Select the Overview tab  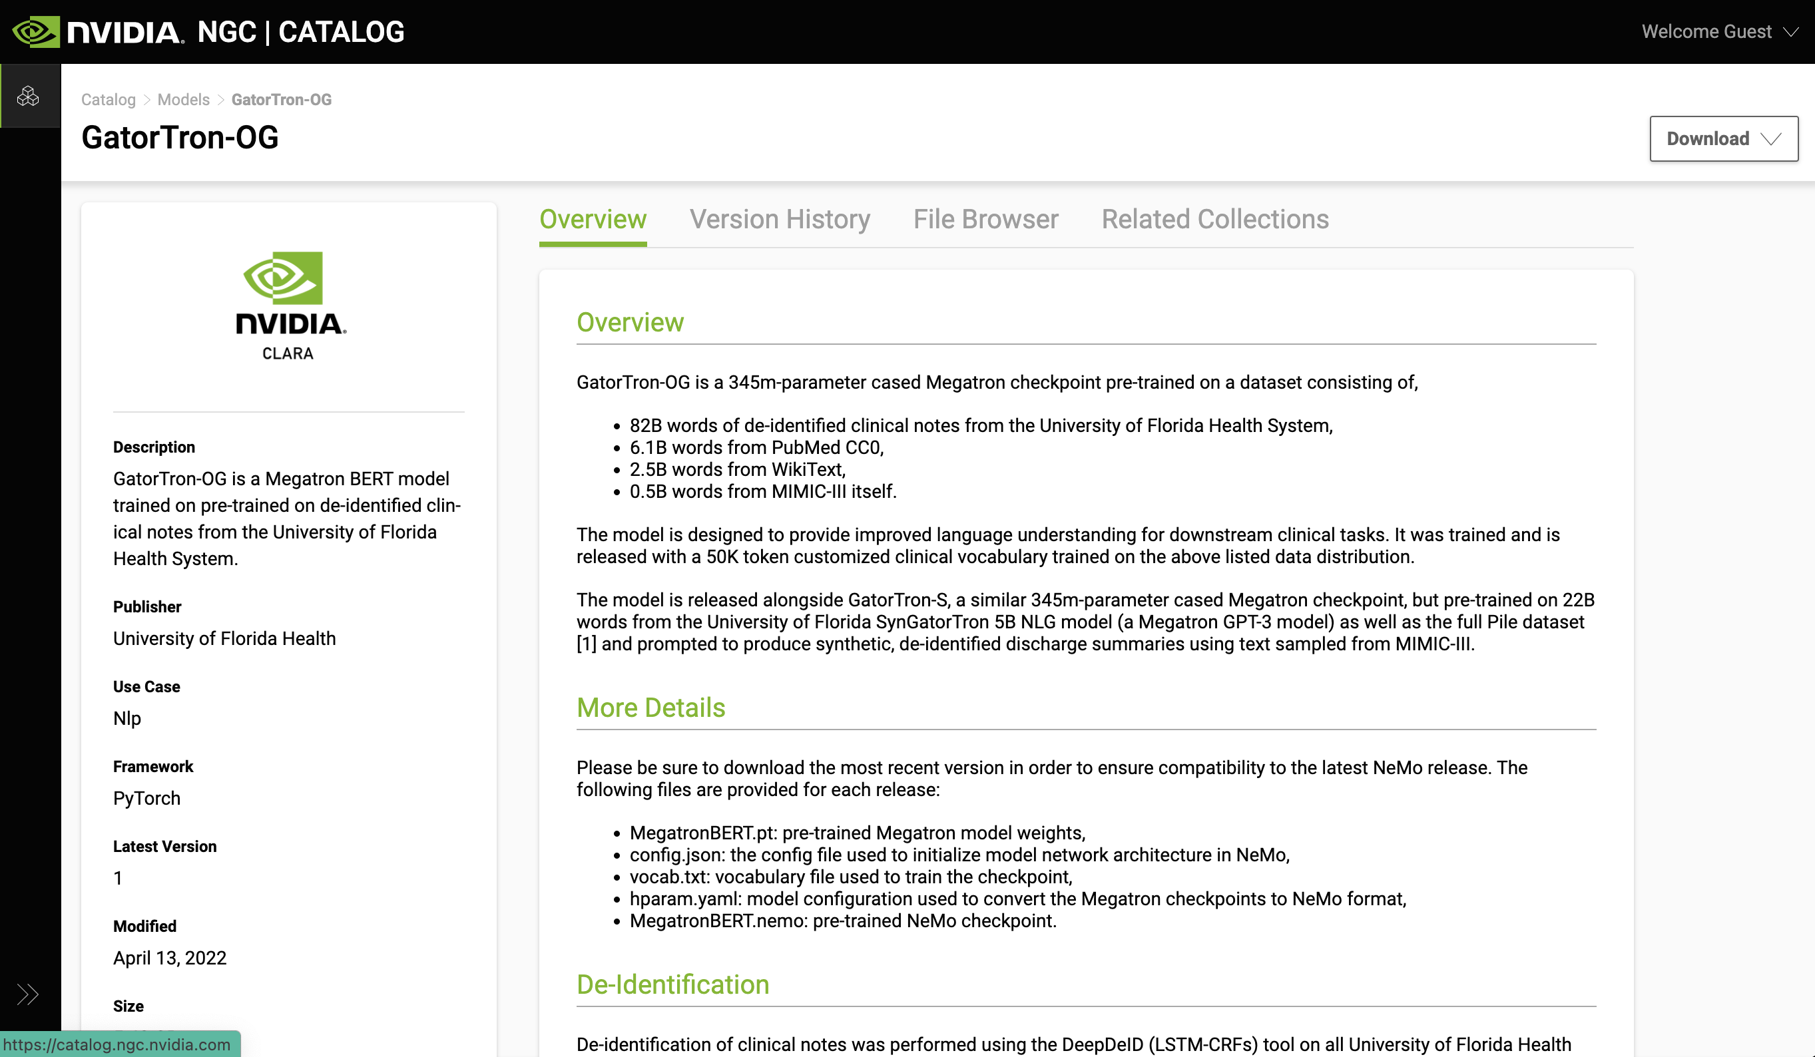tap(593, 220)
